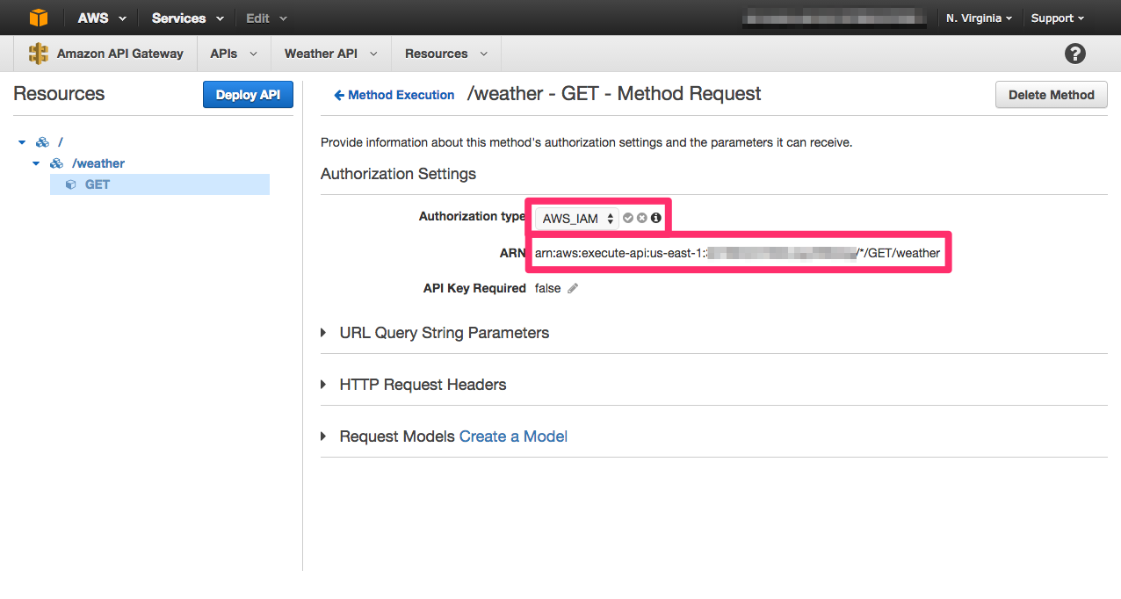Open the Weather API breadcrumb menu
The width and height of the screenshot is (1121, 599).
coord(330,54)
